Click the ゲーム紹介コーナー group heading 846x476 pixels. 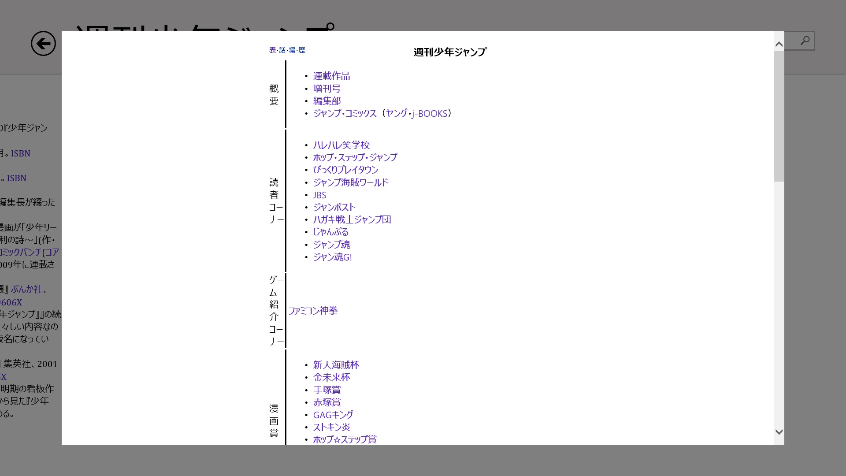276,311
